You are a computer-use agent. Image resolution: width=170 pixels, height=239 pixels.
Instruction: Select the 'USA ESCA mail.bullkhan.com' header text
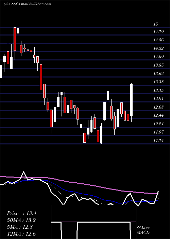pyautogui.click(x=27, y=4)
